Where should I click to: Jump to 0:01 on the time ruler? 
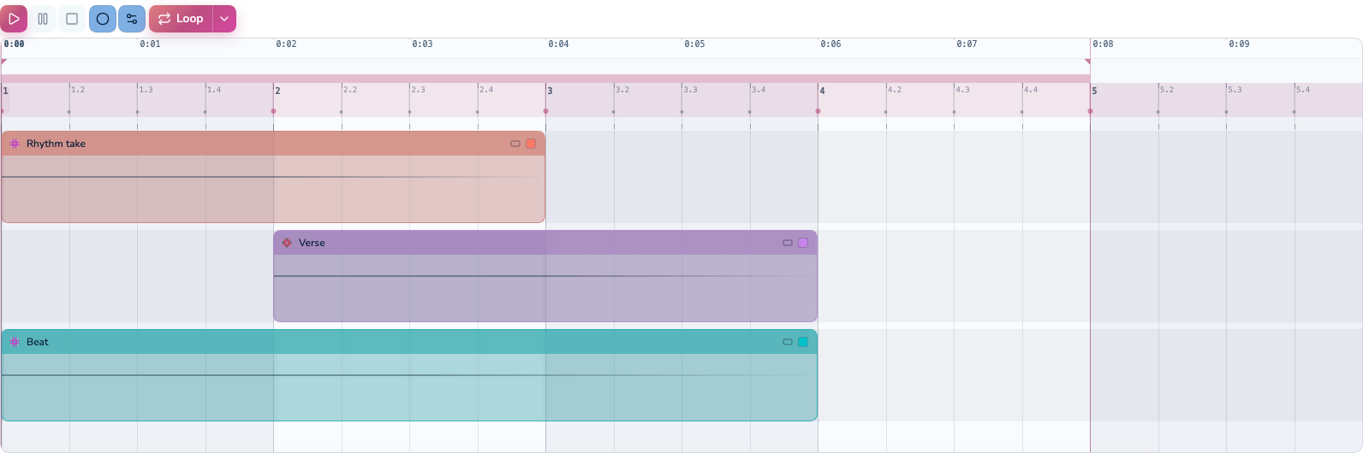point(150,44)
